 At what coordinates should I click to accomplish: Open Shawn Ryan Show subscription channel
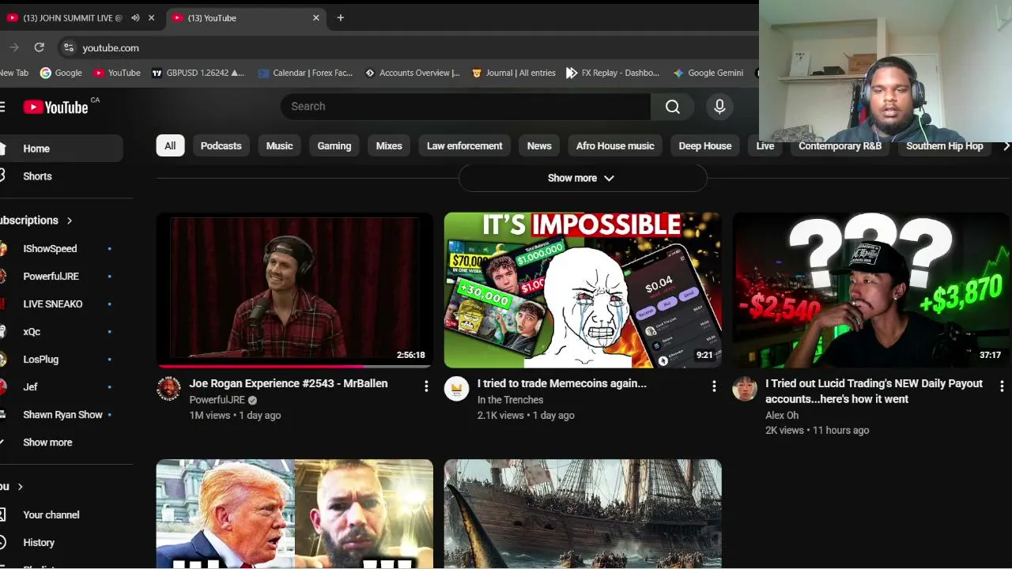(62, 415)
